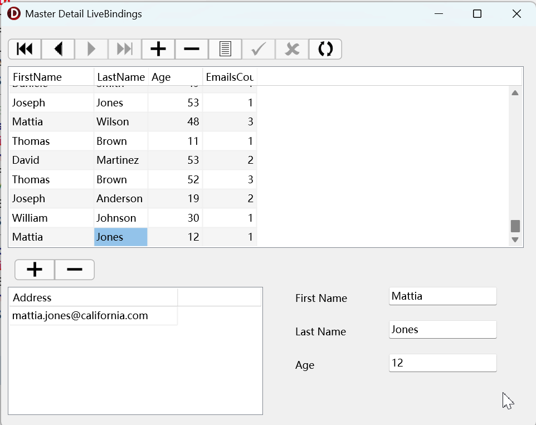Click the edit record navigator icon
Viewport: 536px width, 425px height.
coord(225,49)
